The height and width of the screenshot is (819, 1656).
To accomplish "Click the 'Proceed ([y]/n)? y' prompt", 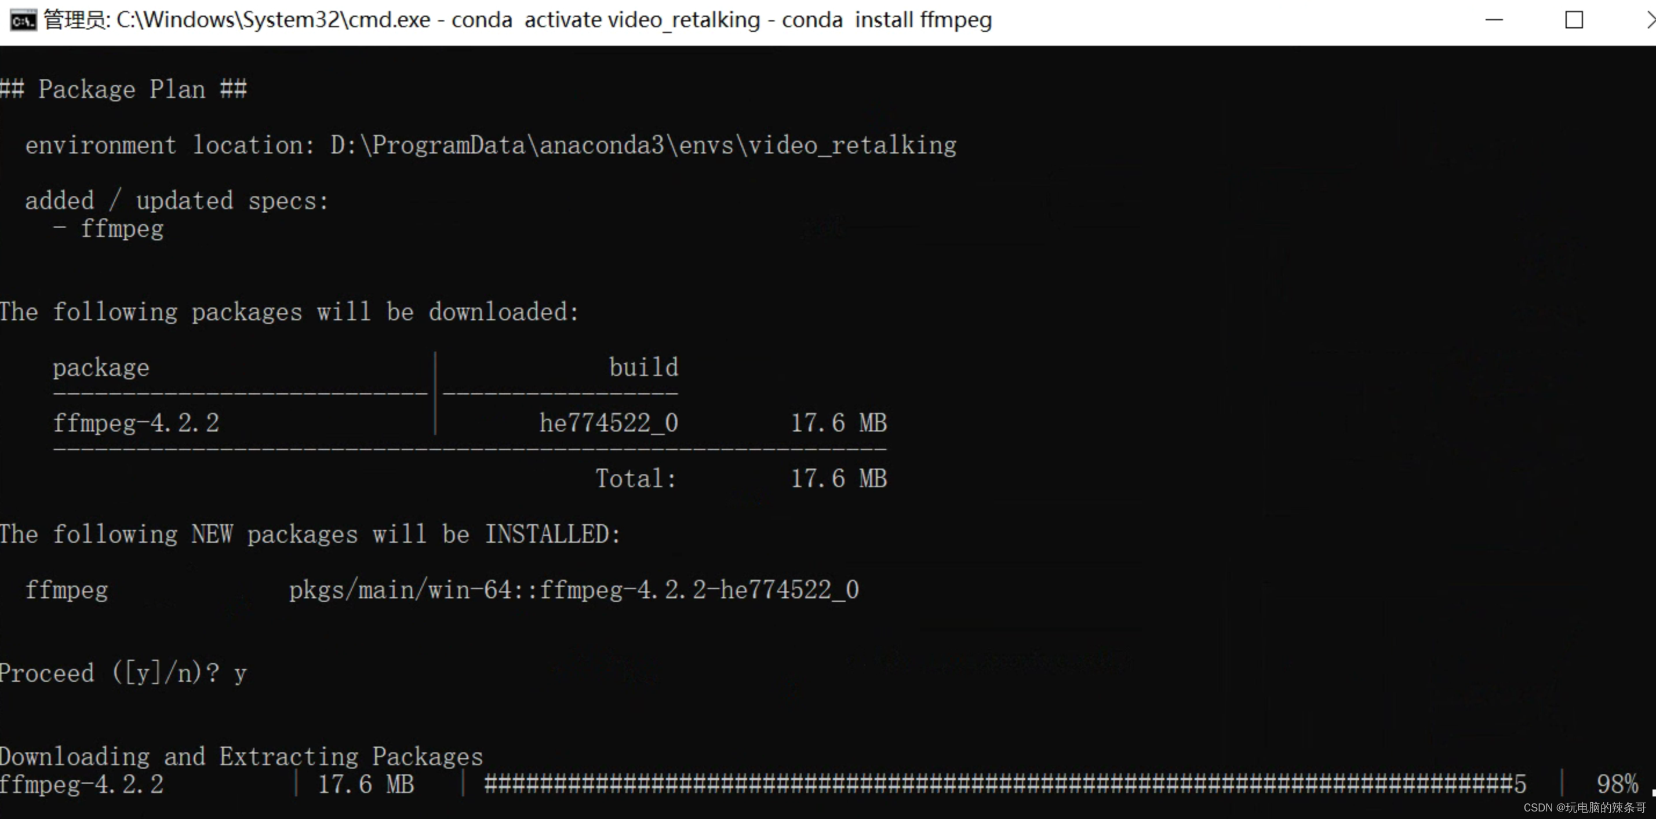I will pos(123,673).
